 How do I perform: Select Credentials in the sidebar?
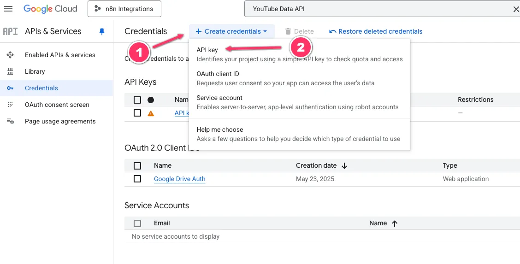pyautogui.click(x=56, y=88)
